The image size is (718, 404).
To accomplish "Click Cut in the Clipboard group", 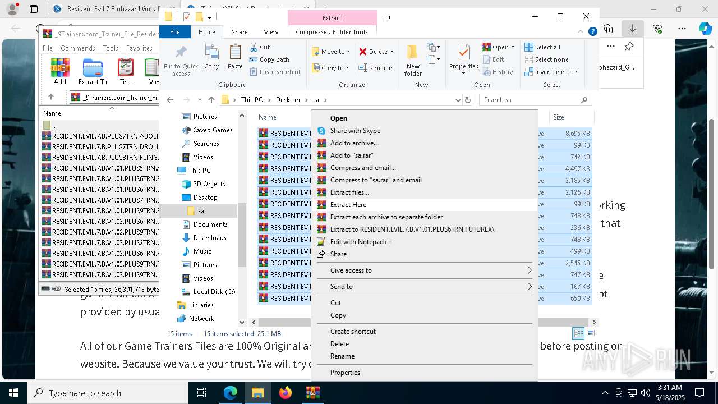I will point(260,47).
